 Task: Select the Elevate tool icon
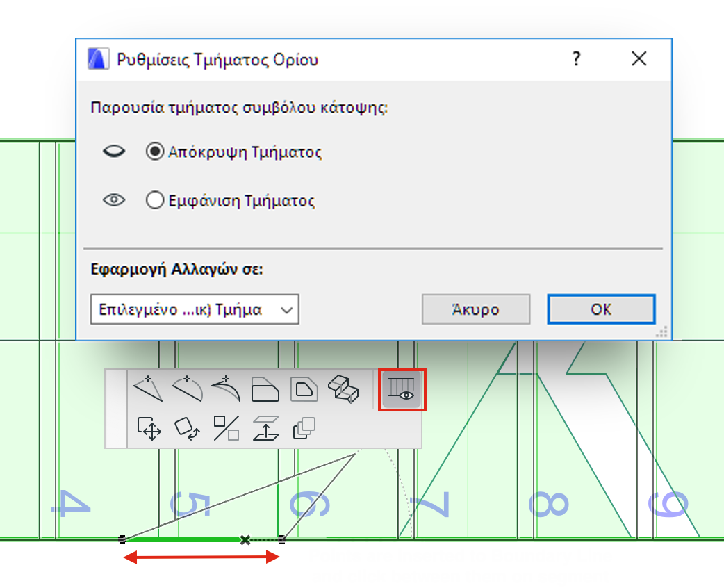pos(265,430)
